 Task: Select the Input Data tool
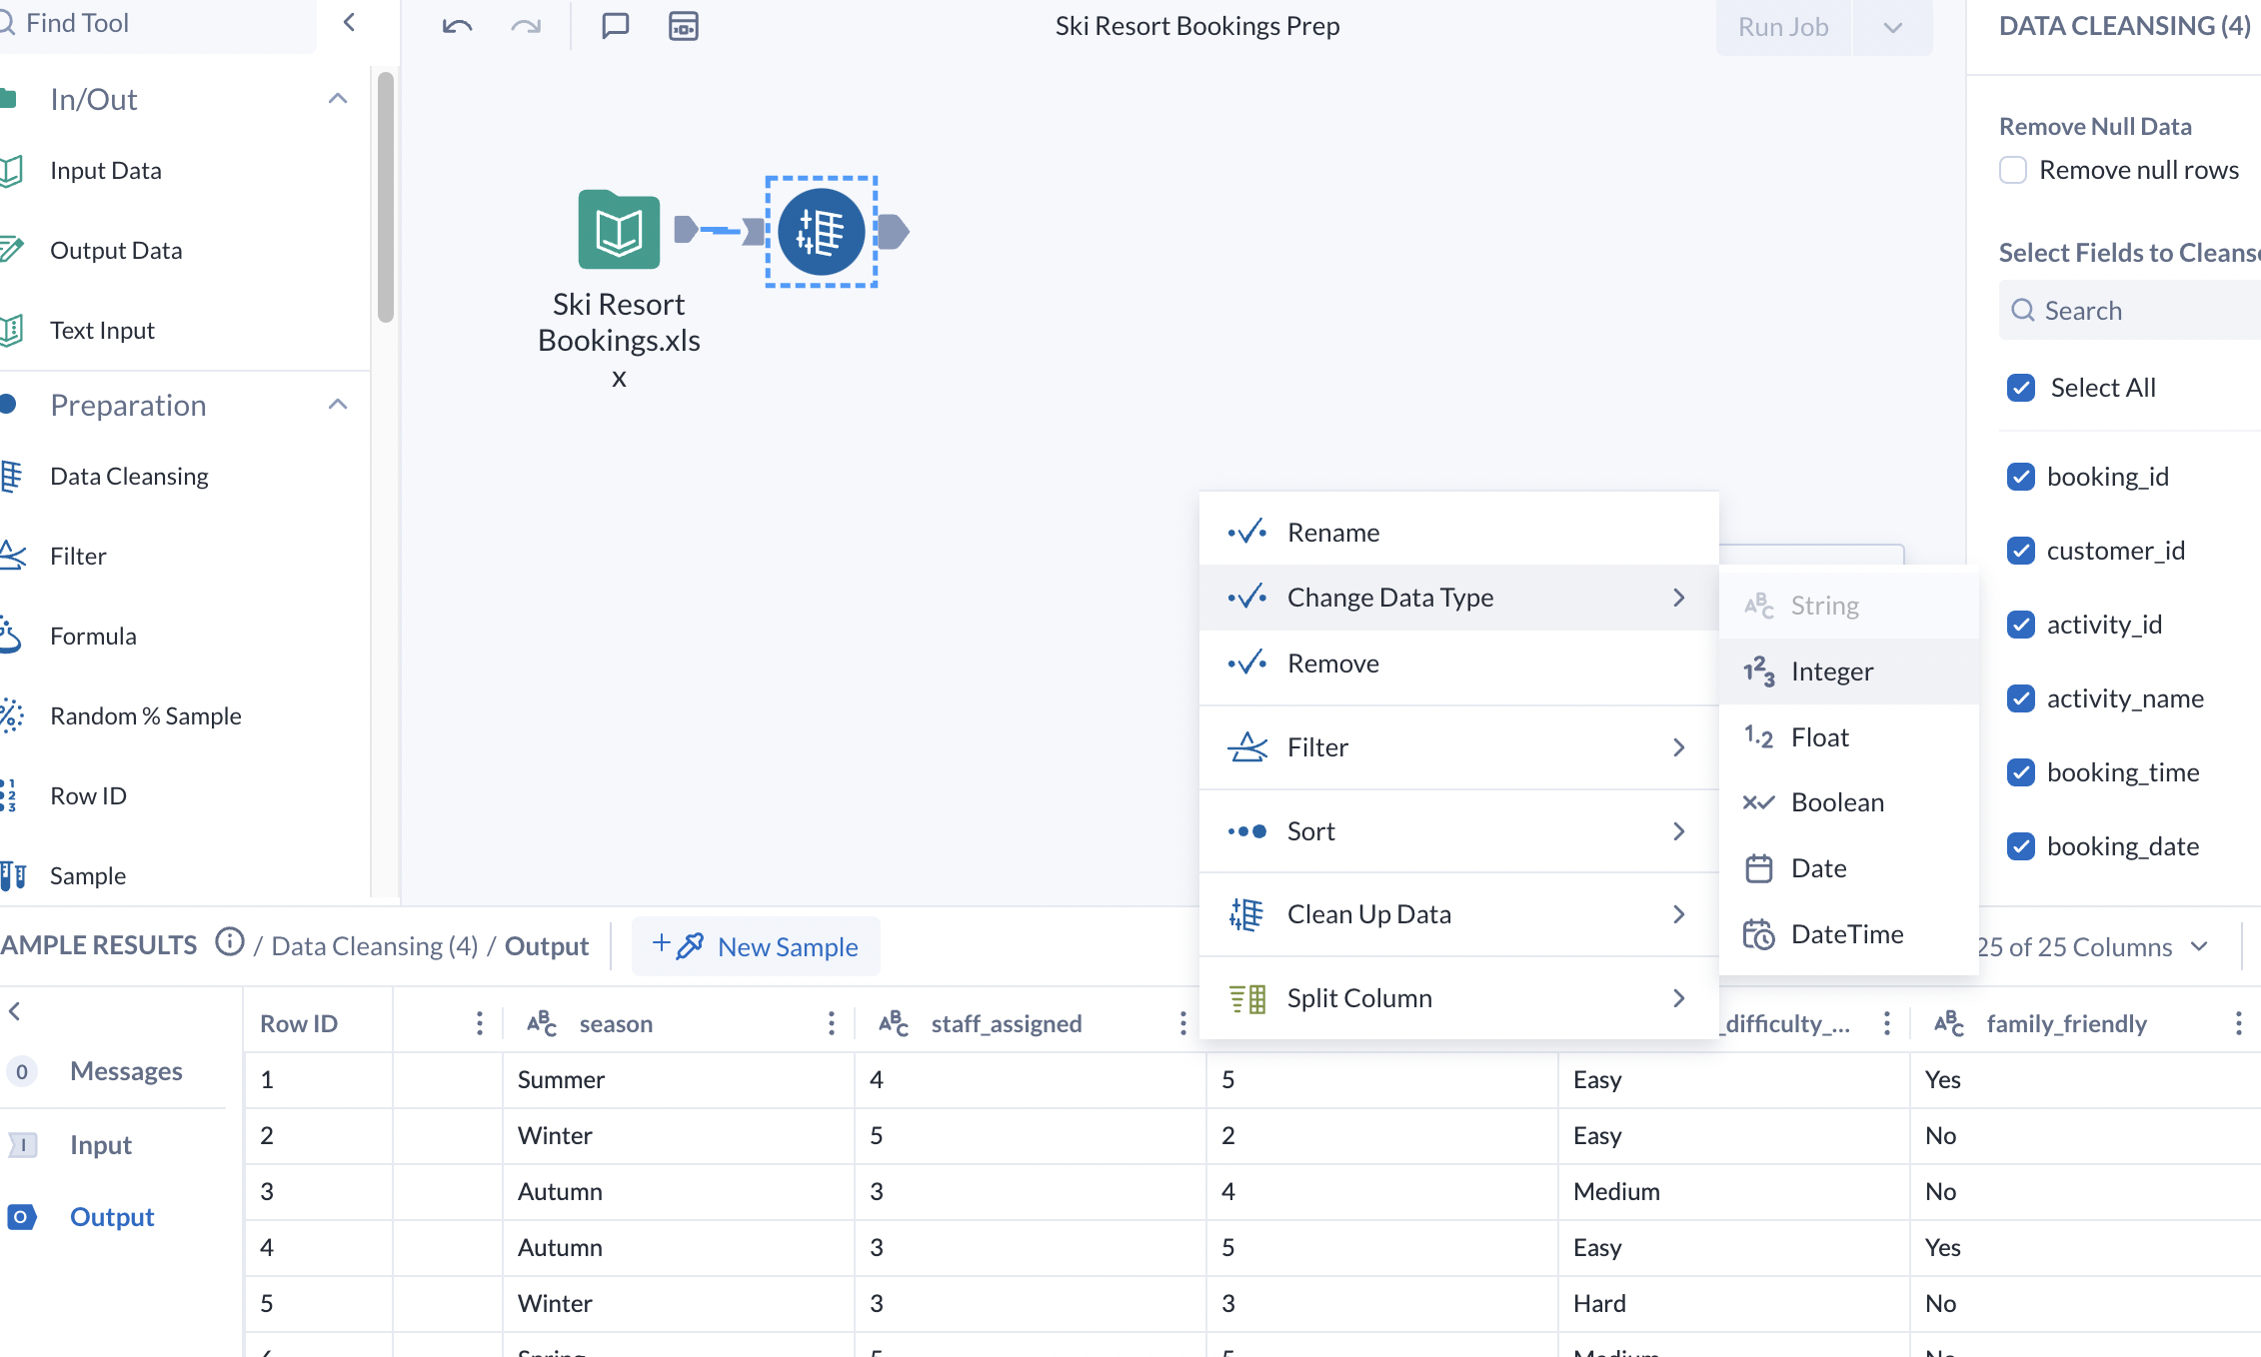tap(105, 170)
